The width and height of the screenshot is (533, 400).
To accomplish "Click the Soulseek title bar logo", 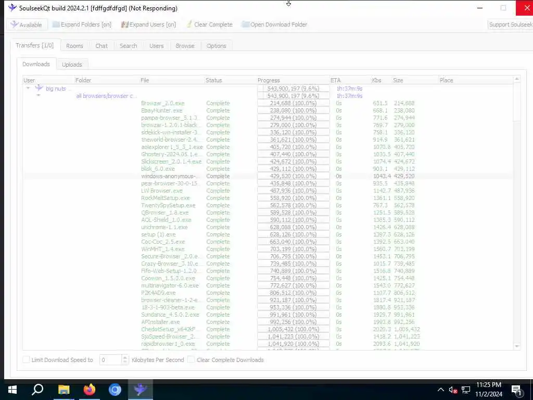I will point(12,8).
